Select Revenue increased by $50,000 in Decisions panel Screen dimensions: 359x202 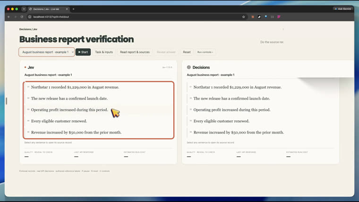[261, 132]
